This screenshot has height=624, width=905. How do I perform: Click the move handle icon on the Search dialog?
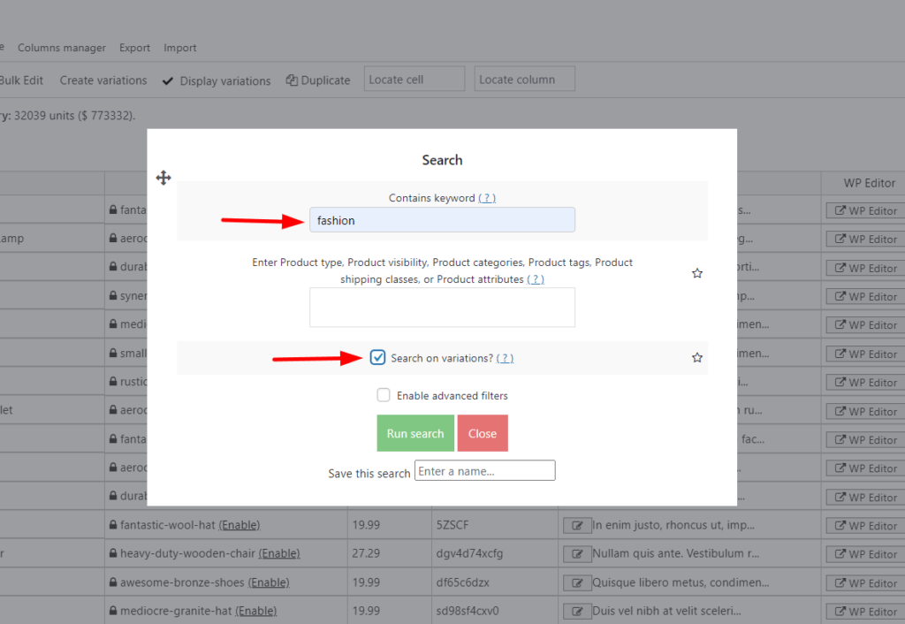(163, 178)
